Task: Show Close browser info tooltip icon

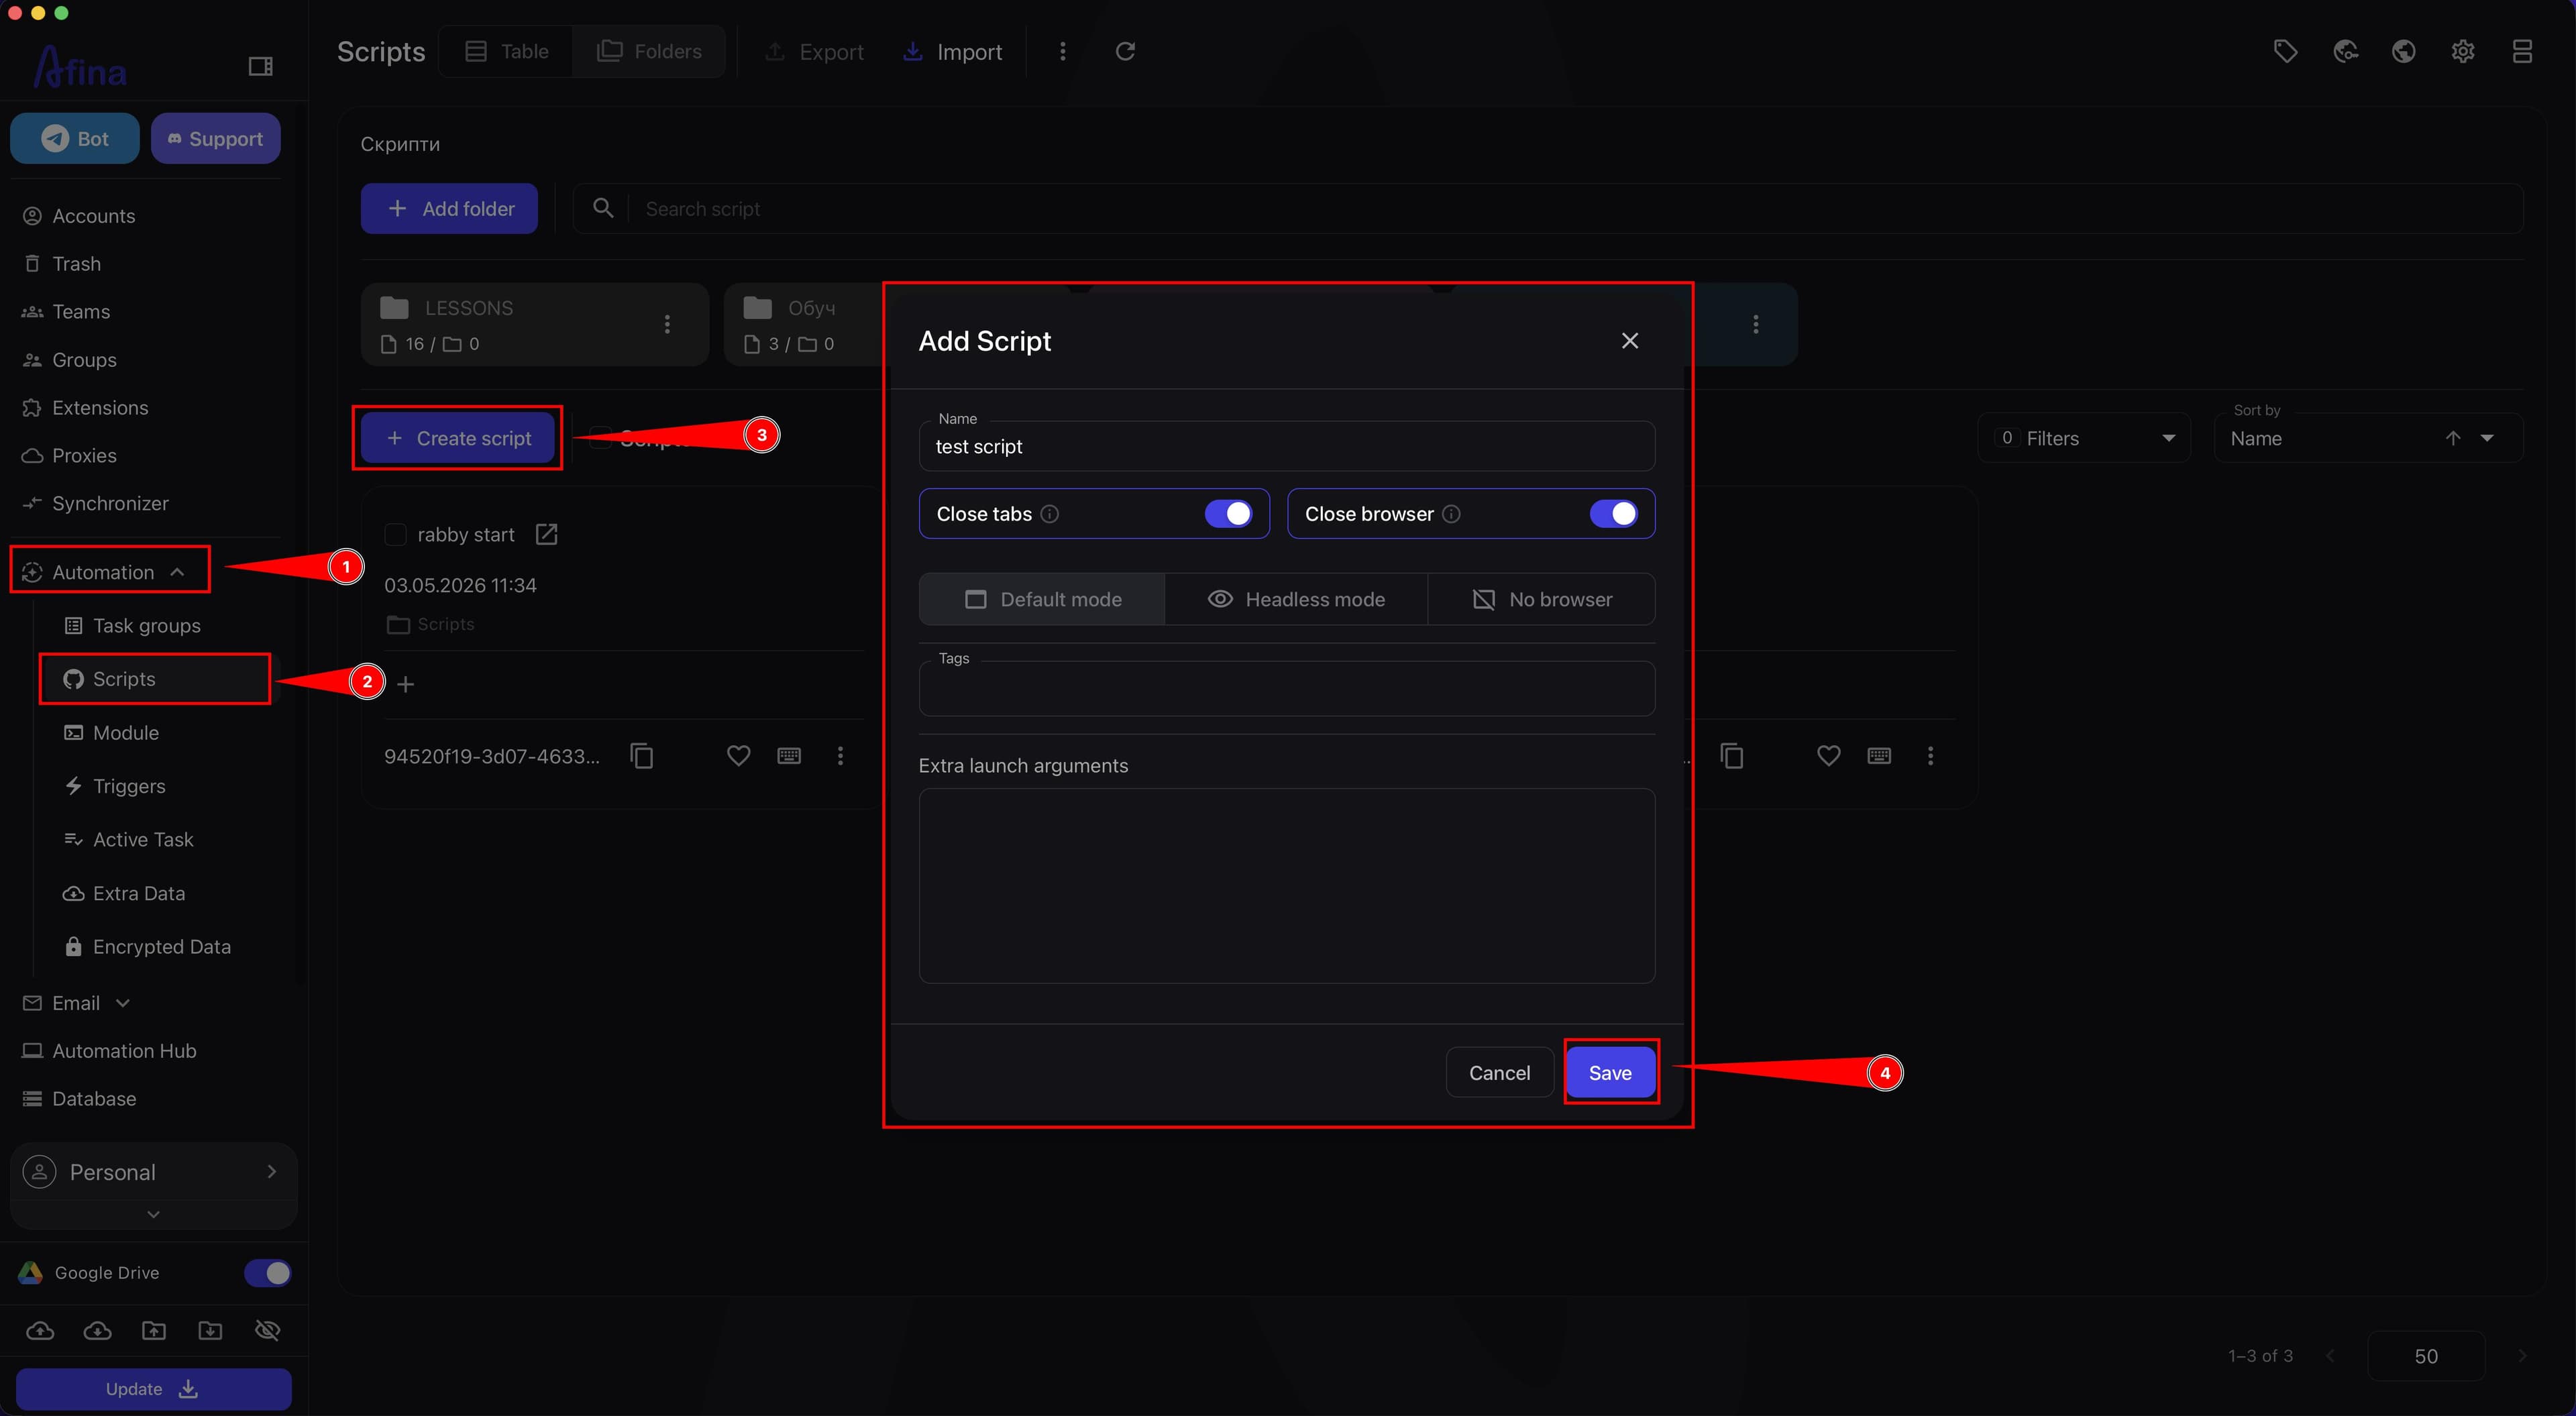Action: click(x=1451, y=514)
